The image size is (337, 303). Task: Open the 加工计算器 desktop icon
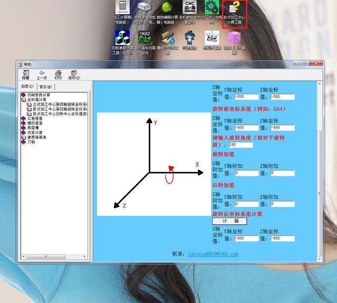(123, 8)
